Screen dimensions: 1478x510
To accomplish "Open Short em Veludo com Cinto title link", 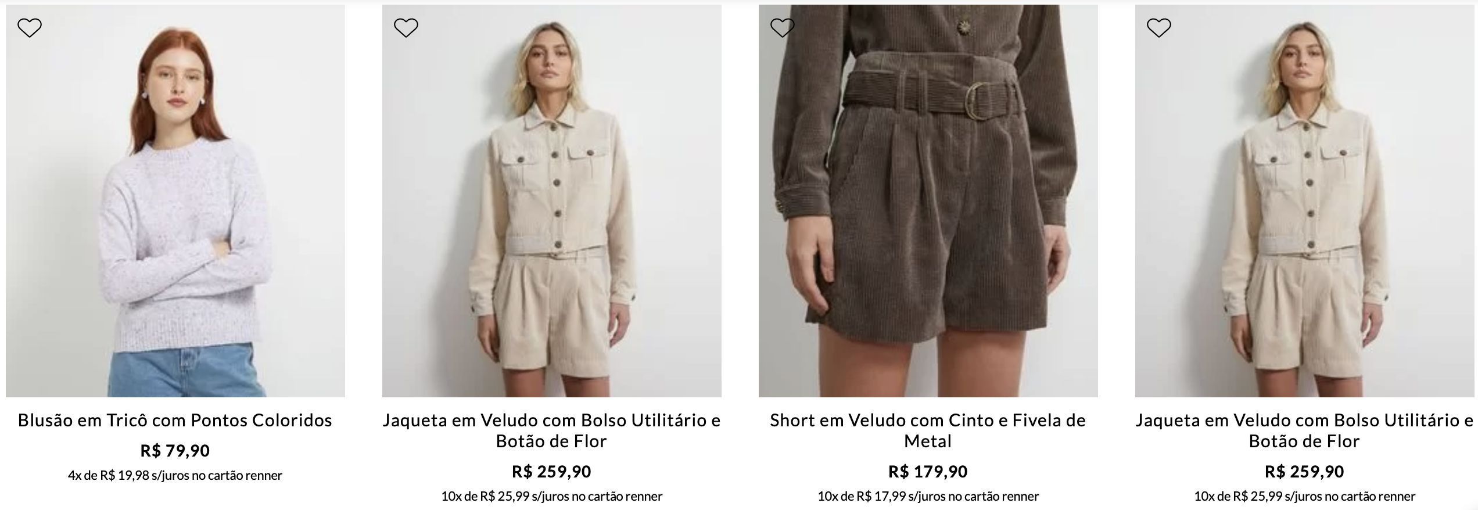I will point(928,430).
